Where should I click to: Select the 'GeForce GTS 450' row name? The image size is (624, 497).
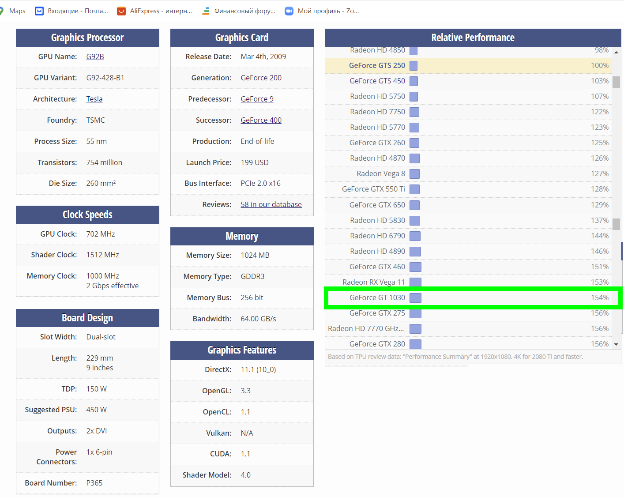(x=377, y=81)
